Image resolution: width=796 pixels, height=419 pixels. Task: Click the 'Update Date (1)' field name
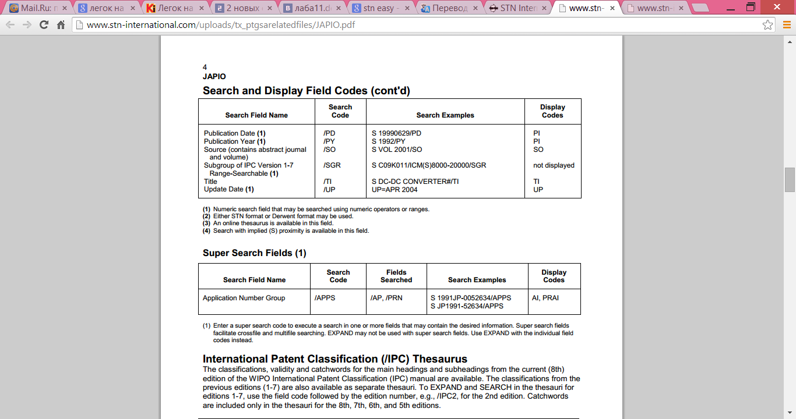[229, 190]
